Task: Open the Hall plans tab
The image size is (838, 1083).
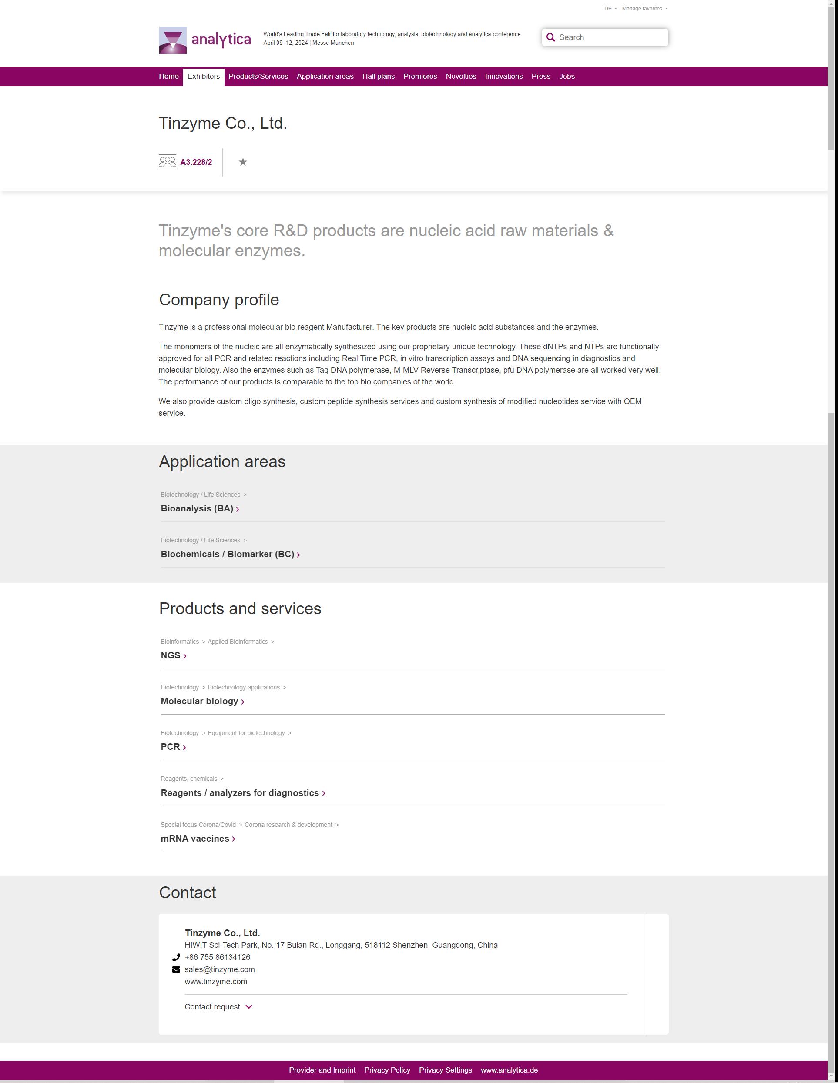Action: coord(378,77)
